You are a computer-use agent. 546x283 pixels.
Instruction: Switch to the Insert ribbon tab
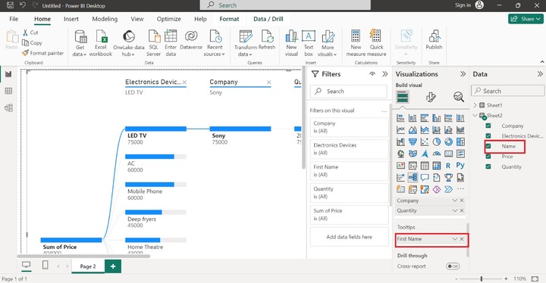pos(71,19)
